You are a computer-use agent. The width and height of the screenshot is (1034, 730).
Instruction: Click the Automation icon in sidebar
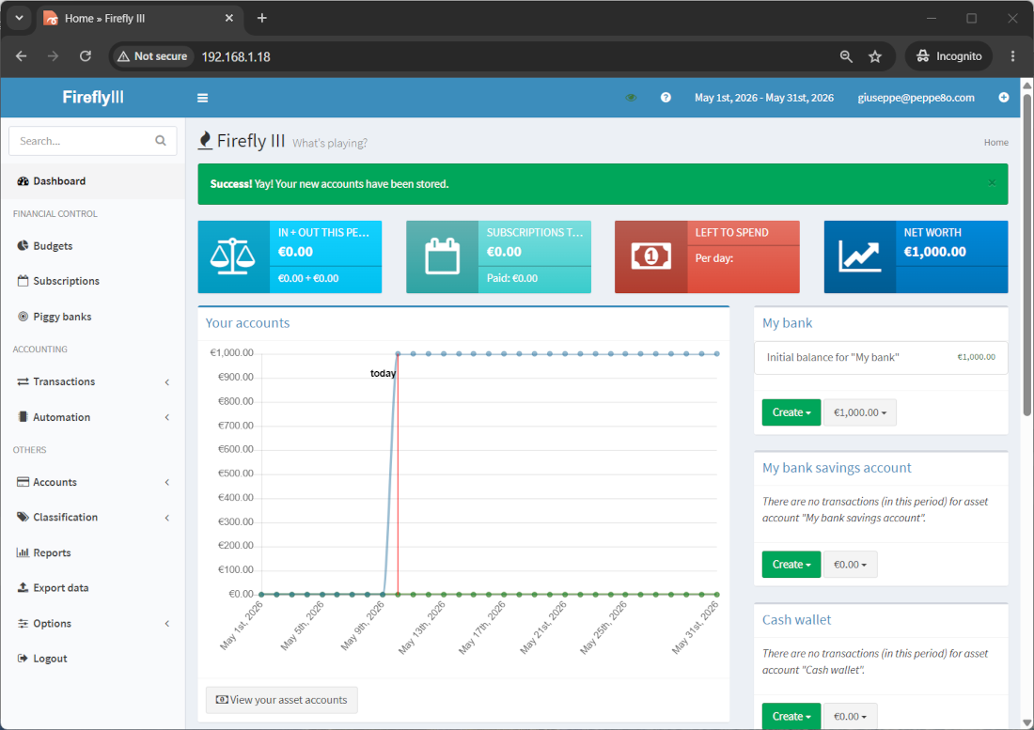[x=23, y=417]
